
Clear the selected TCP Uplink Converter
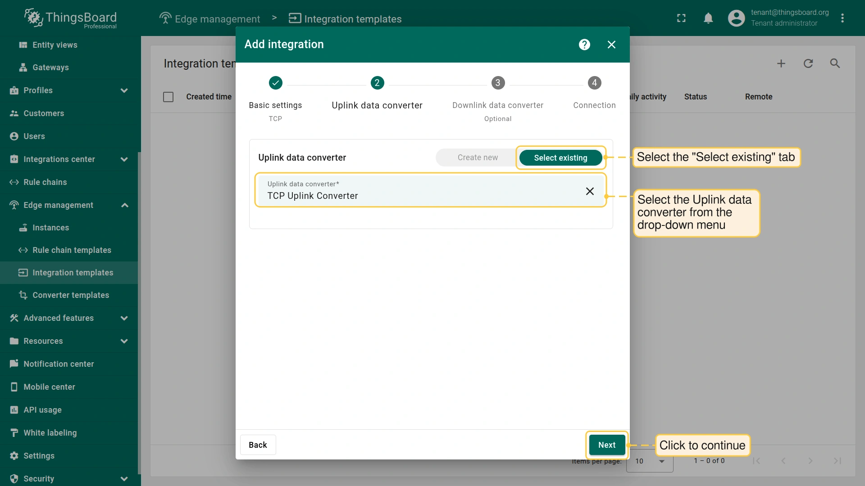tap(590, 191)
